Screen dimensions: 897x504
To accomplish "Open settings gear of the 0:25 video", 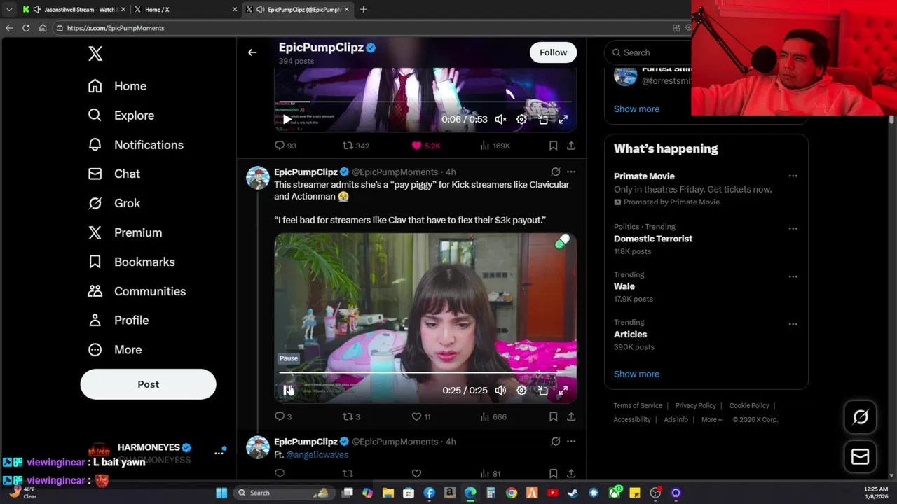I will pyautogui.click(x=521, y=391).
